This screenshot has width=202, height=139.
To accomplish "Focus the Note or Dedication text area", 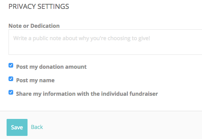I will click(x=105, y=42).
